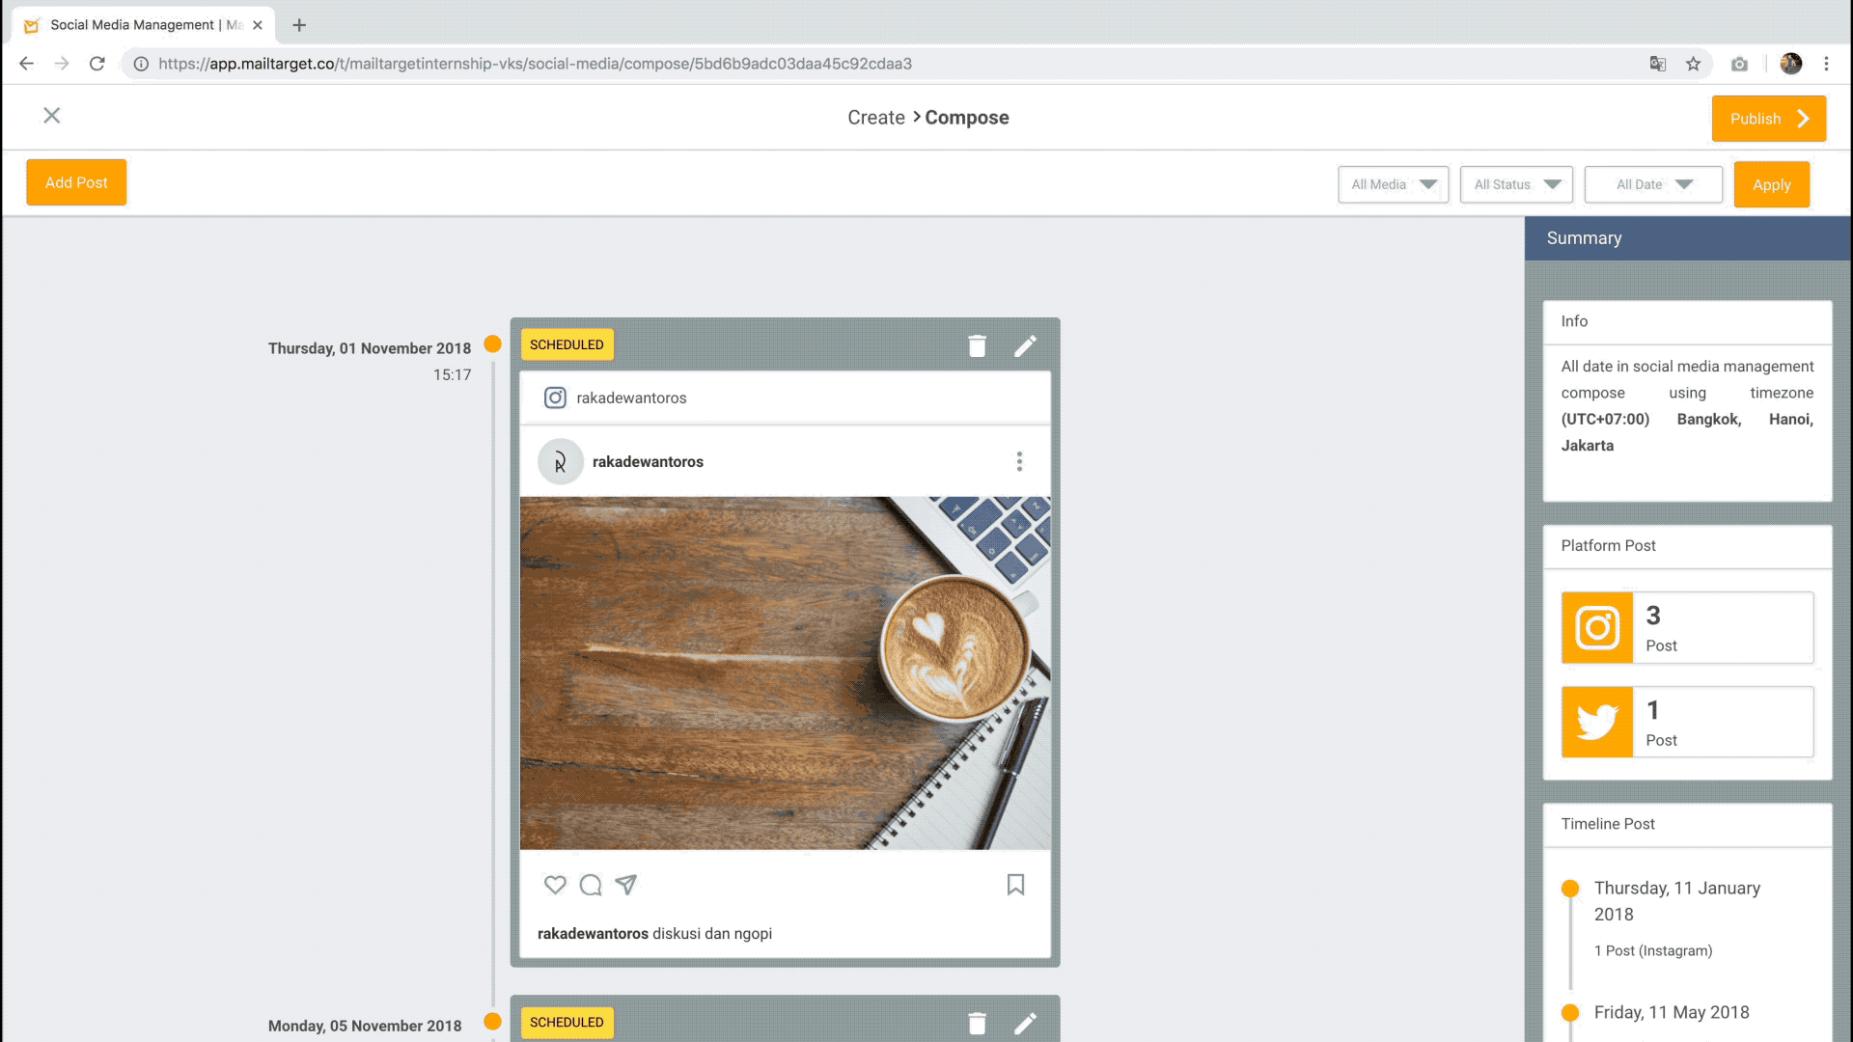Click the Add Post button
Viewport: 1853px width, 1042px height.
click(x=76, y=182)
